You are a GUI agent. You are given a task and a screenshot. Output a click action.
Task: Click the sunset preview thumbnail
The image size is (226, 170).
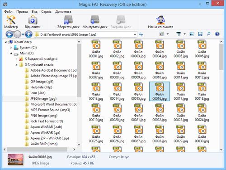15,160
